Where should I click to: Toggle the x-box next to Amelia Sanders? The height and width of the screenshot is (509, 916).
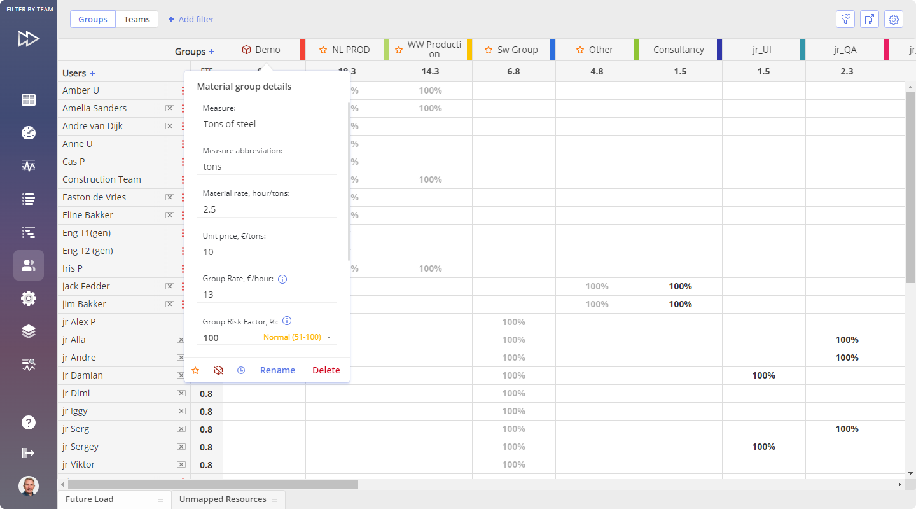point(170,108)
